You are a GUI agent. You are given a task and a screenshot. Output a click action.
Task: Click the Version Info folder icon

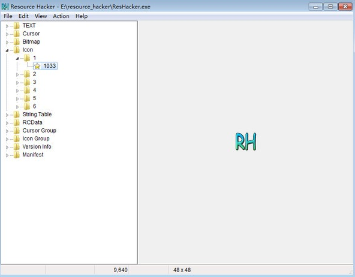click(x=17, y=147)
